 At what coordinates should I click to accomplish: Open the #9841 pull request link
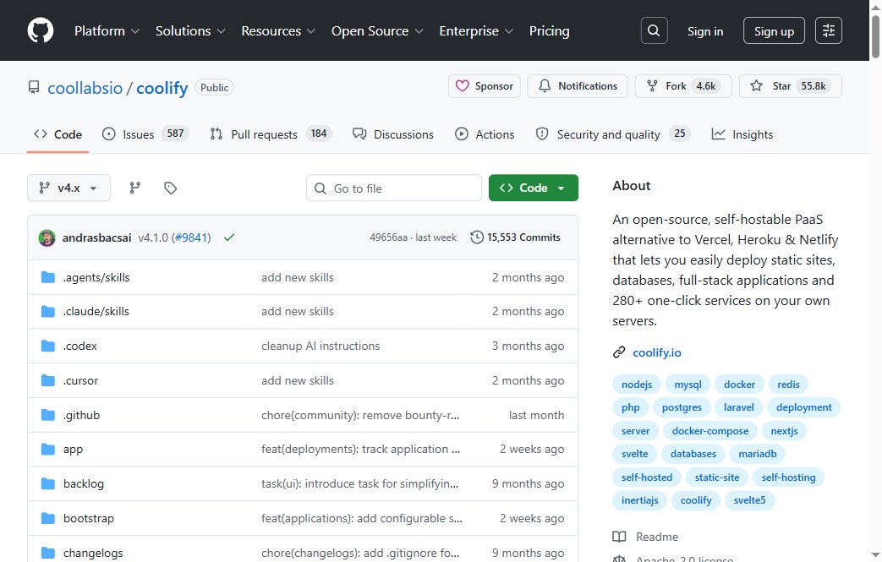(x=190, y=237)
